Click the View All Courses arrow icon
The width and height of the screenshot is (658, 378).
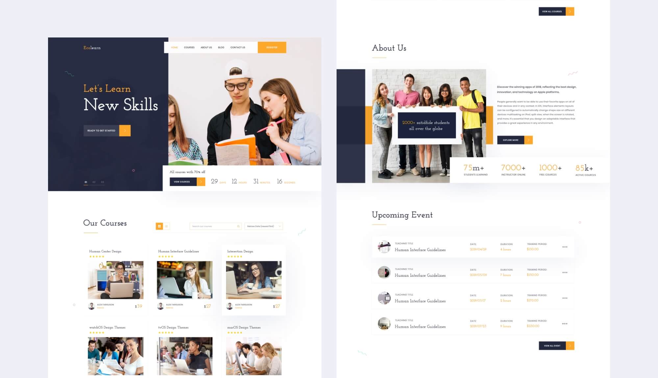570,11
